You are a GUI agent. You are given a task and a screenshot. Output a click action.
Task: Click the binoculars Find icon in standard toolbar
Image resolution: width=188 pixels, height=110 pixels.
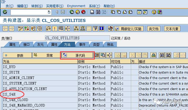tap(98, 12)
